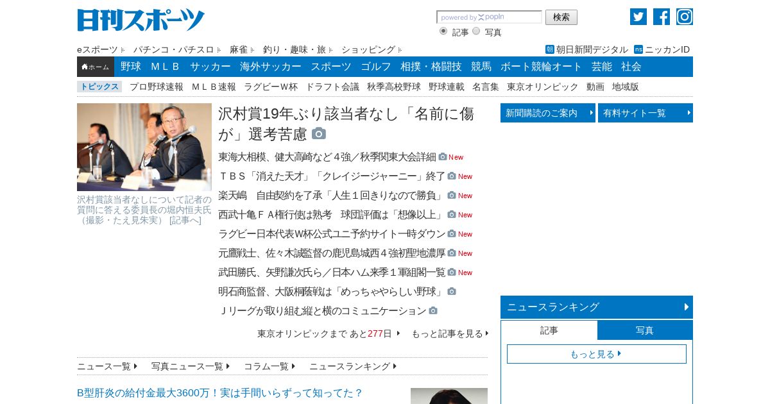Image resolution: width=770 pixels, height=404 pixels.
Task: Expand the ニュースランキング sidebar header
Action: (597, 307)
